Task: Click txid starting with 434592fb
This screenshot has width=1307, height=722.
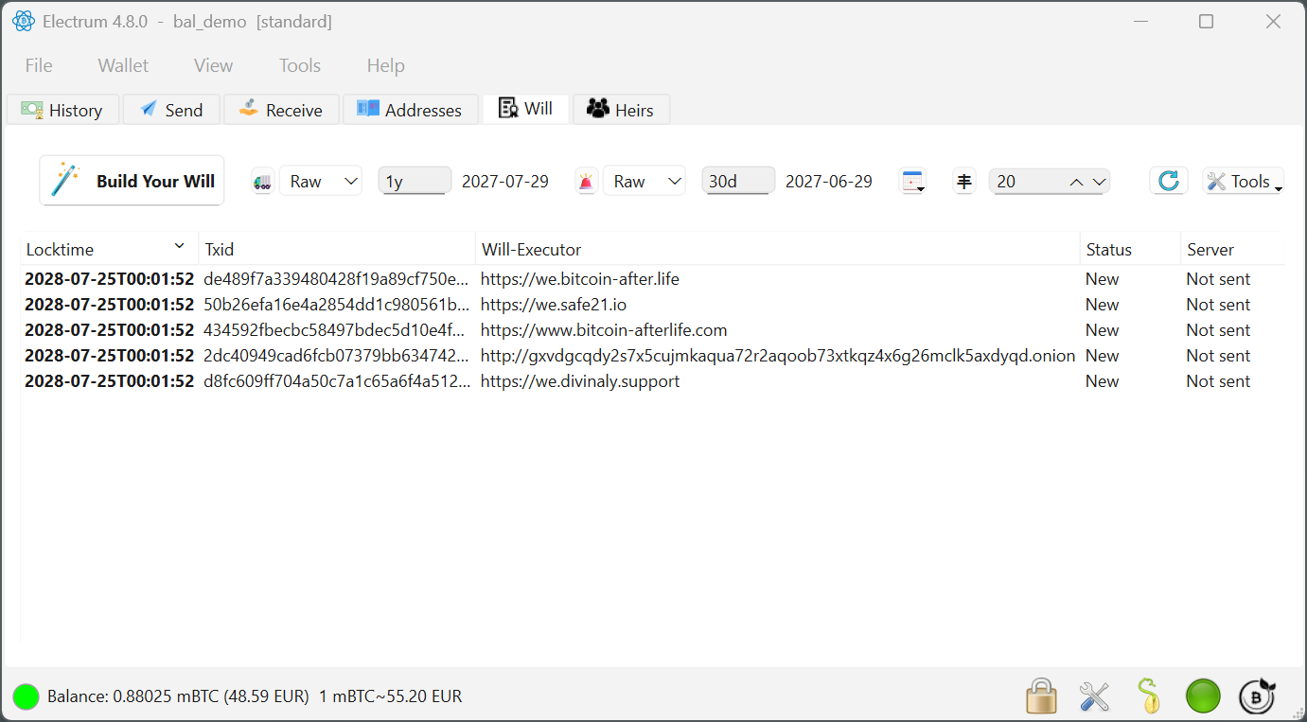Action: click(336, 330)
